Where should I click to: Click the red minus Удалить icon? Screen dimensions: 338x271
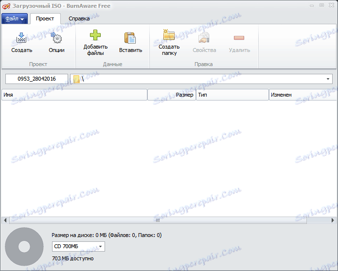point(239,38)
